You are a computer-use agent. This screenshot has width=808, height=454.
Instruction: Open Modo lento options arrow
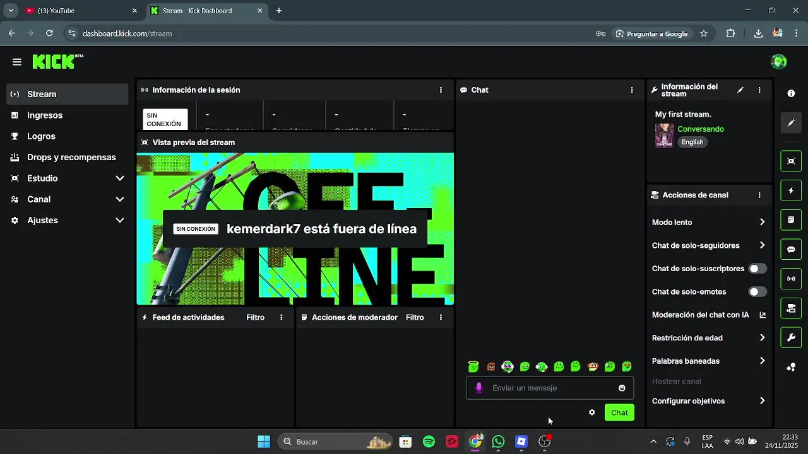click(x=762, y=223)
